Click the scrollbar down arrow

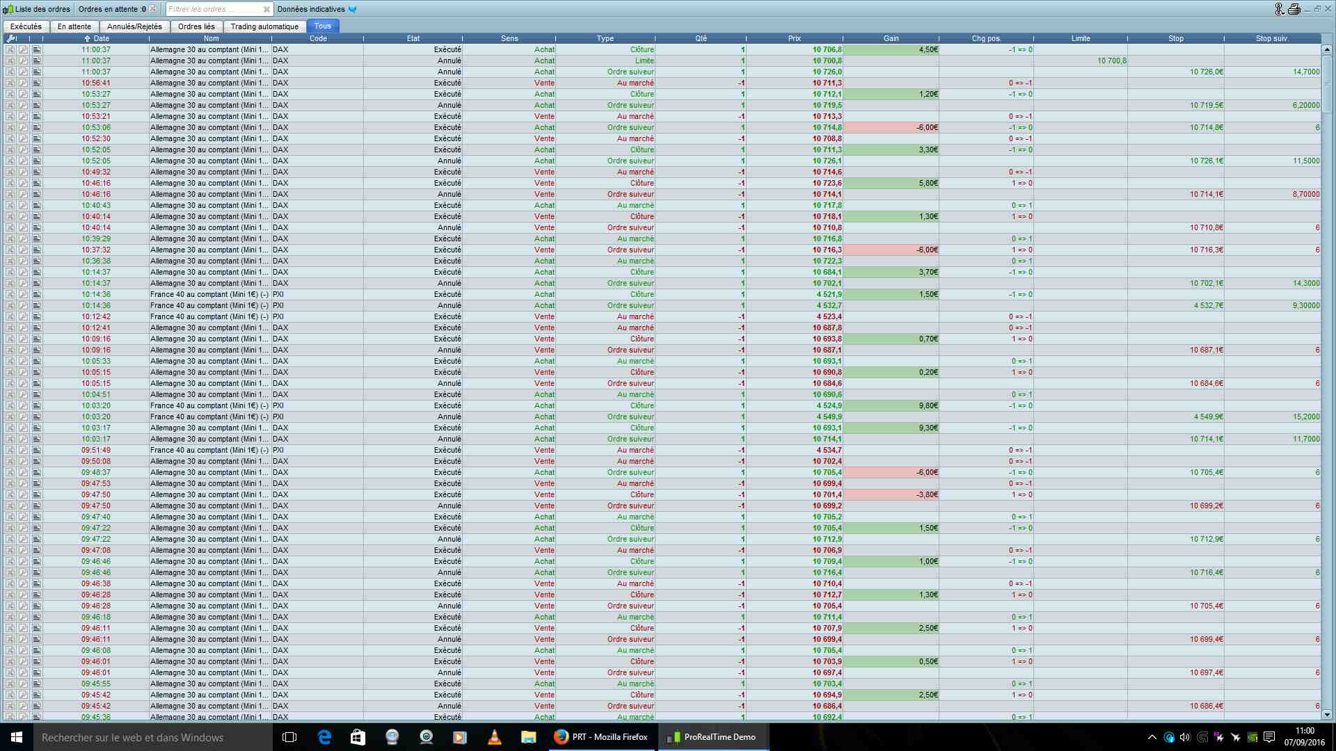point(1326,715)
